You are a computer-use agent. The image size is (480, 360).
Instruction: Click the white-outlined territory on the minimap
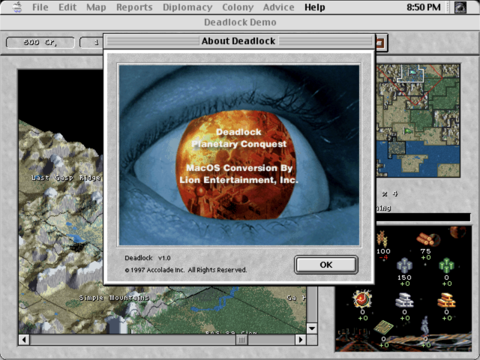410,73
